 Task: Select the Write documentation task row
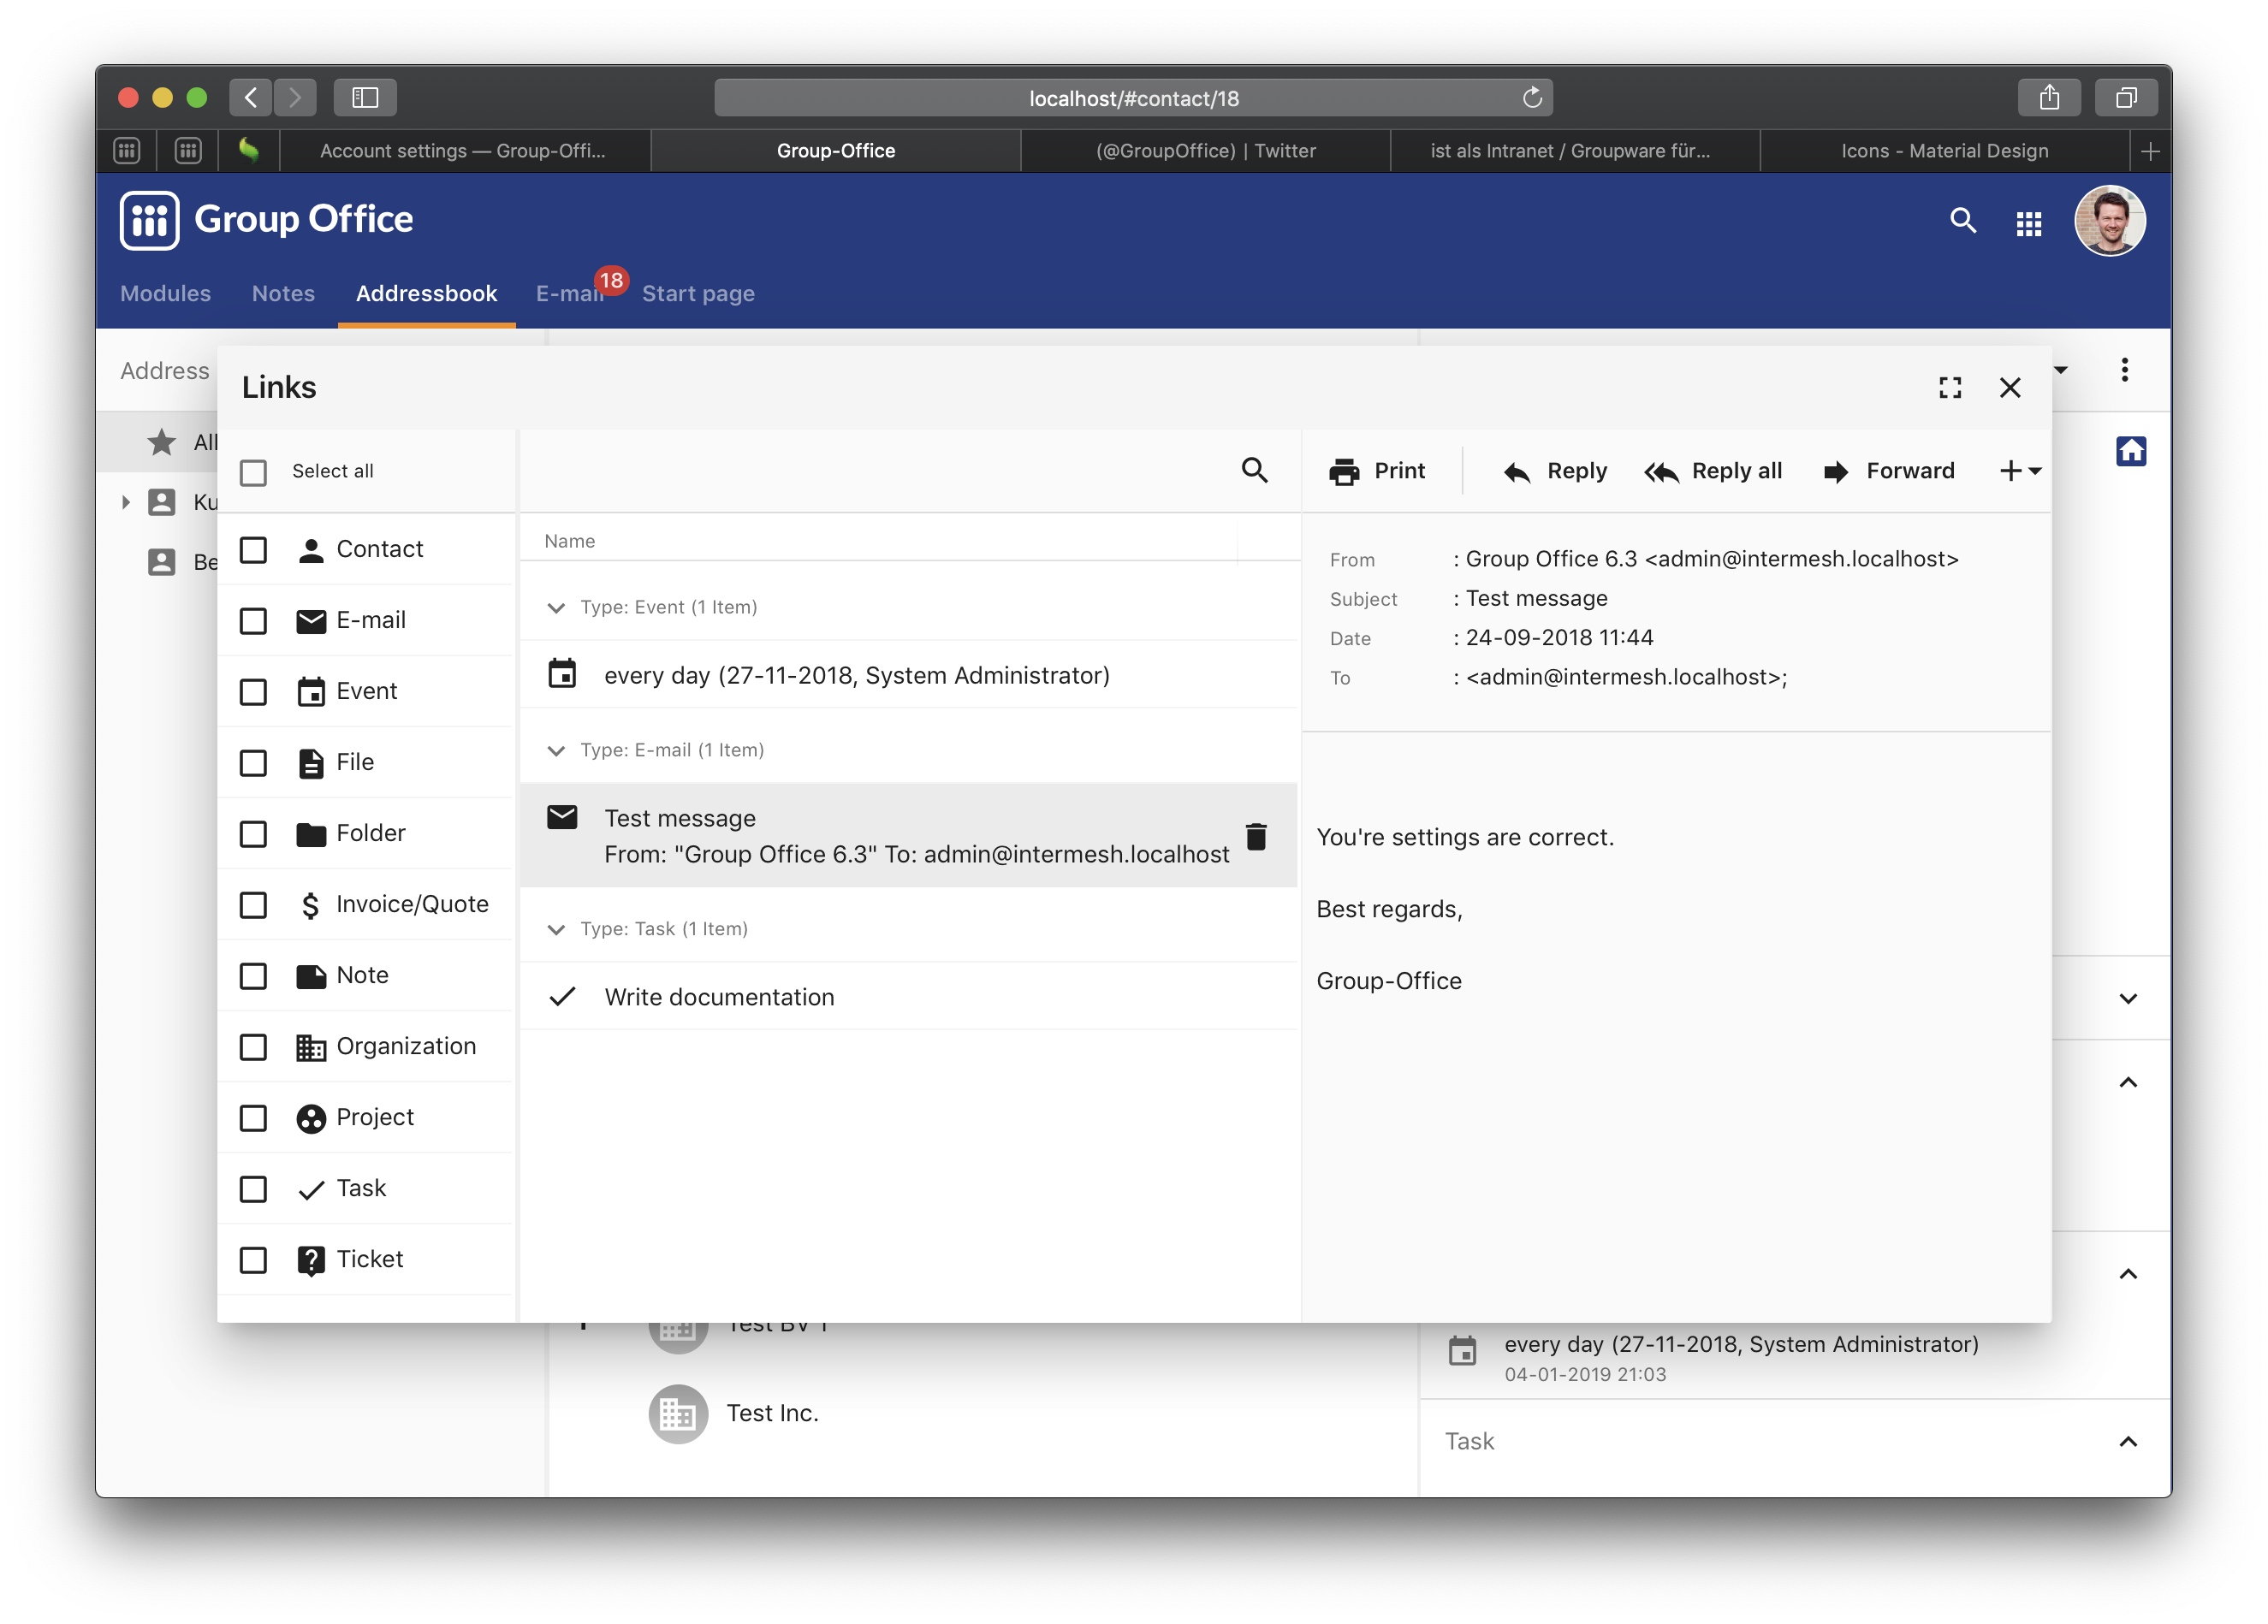pos(908,997)
